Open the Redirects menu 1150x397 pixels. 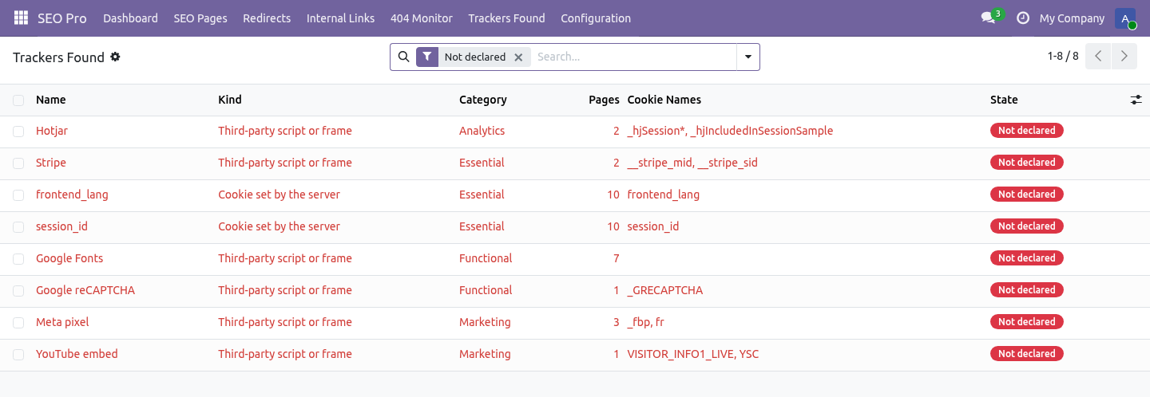tap(267, 18)
